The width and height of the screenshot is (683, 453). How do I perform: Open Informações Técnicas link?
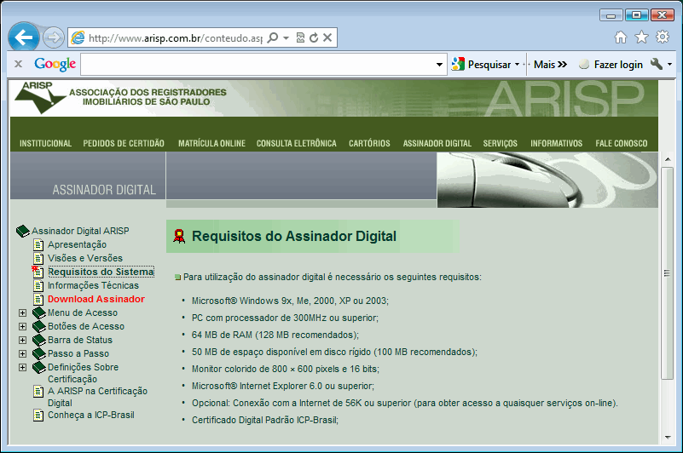93,285
